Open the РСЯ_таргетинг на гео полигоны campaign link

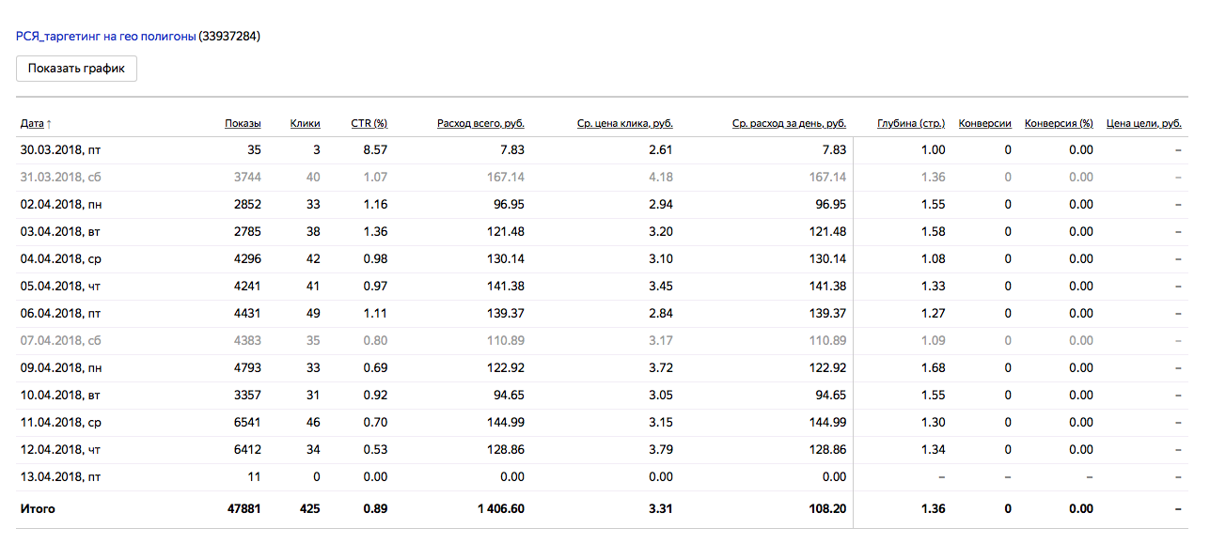(x=105, y=37)
